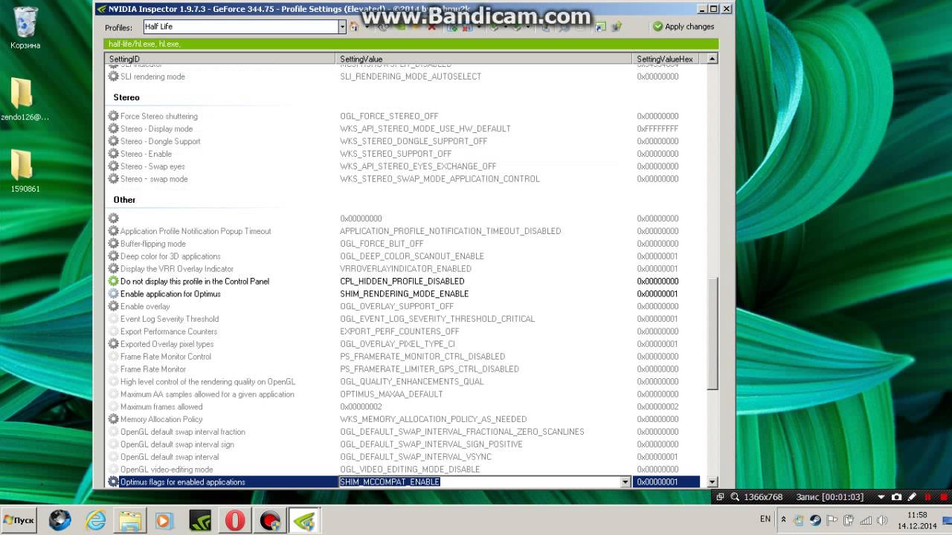Image resolution: width=952 pixels, height=535 pixels.
Task: Click OPTIMUS_MAXAA_DEFAULT value
Action: (391, 395)
